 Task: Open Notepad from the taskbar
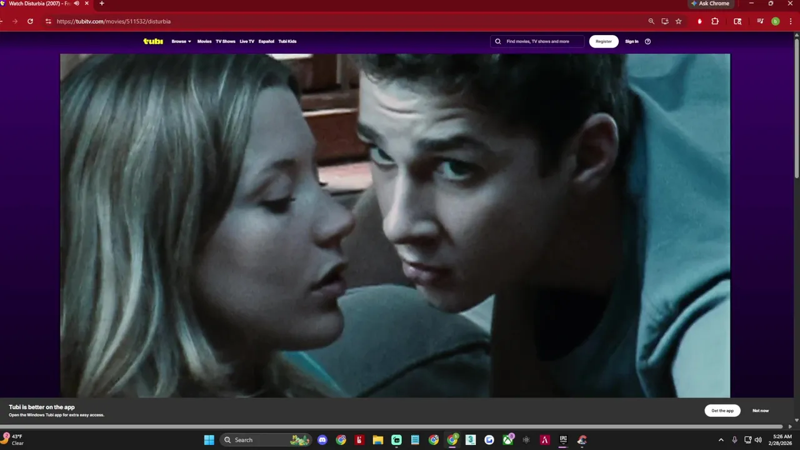coord(415,440)
